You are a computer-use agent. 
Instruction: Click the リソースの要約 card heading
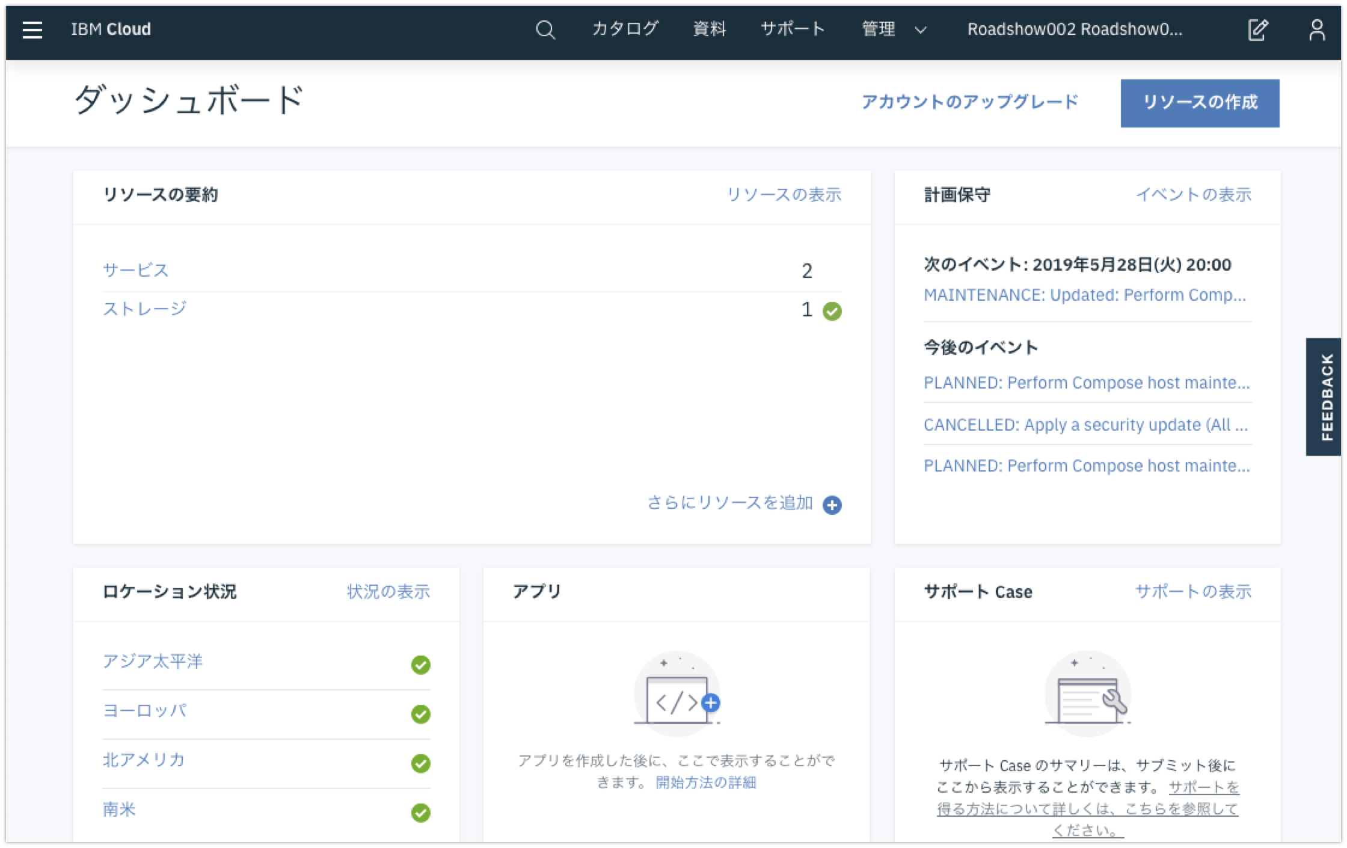tap(161, 194)
